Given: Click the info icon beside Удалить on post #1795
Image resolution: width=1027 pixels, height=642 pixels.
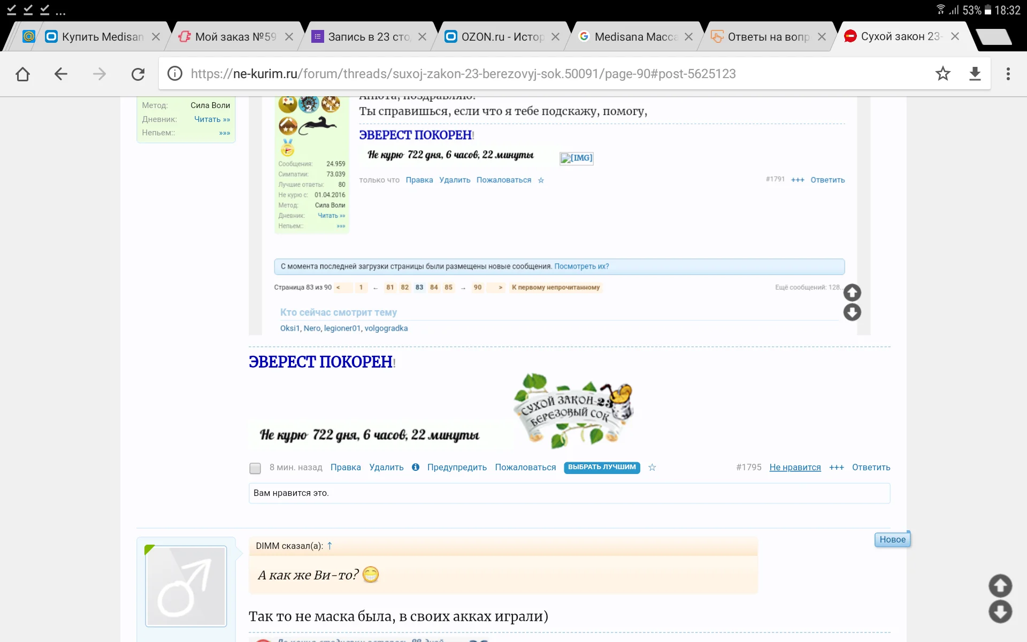Looking at the screenshot, I should (416, 467).
